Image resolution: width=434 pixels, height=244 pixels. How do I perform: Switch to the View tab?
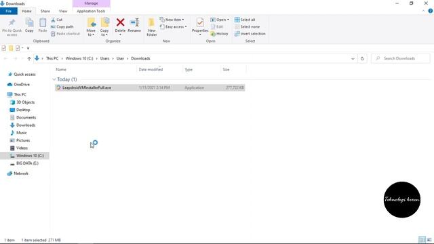coord(63,11)
